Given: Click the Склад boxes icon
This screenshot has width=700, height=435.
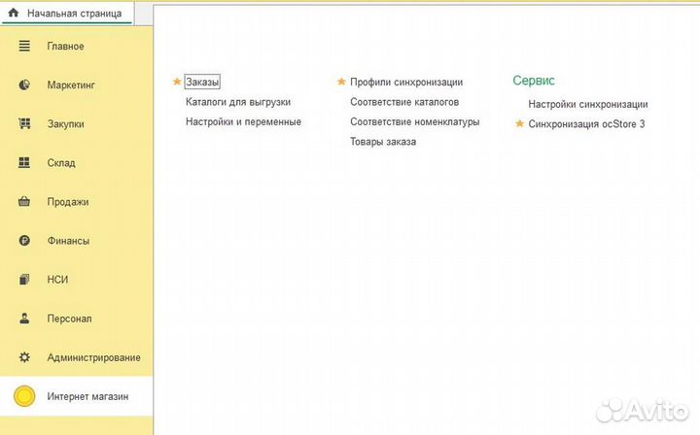Looking at the screenshot, I should (24, 163).
